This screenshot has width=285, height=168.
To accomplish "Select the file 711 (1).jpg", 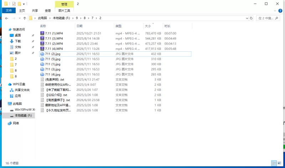I will 53,64.
